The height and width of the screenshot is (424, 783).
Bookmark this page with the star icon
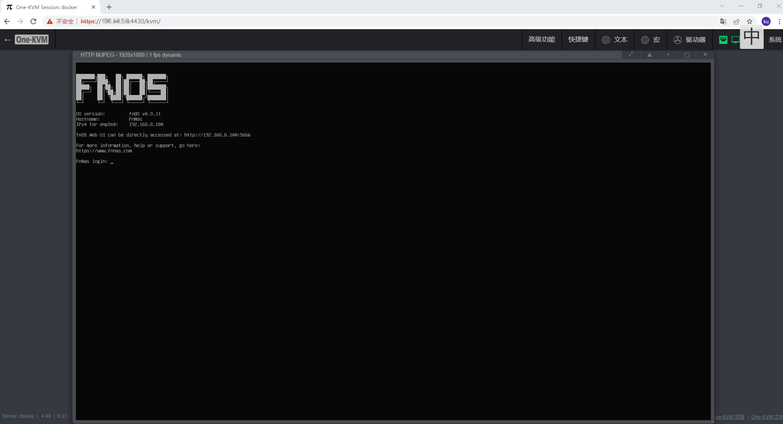pos(750,21)
